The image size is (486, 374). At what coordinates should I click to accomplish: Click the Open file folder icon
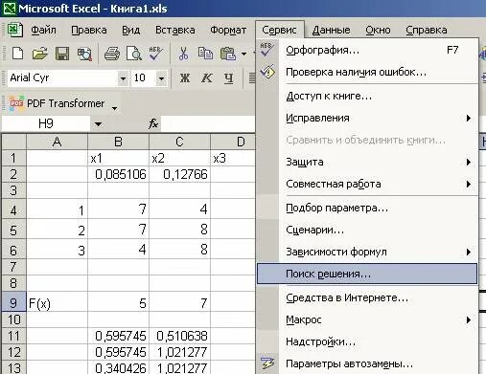[x=39, y=54]
